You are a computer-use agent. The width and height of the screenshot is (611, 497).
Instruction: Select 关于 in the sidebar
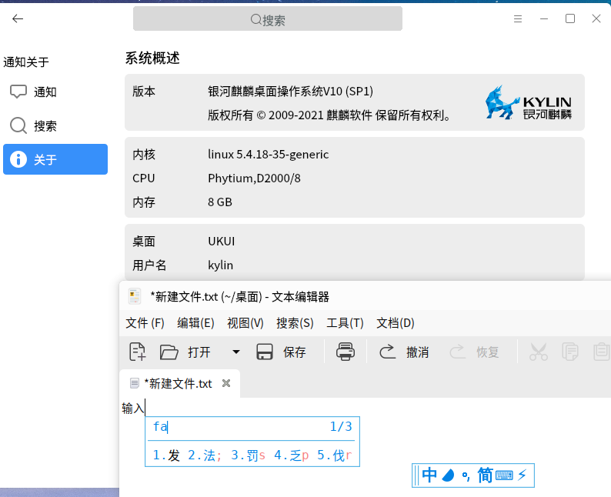click(x=55, y=159)
